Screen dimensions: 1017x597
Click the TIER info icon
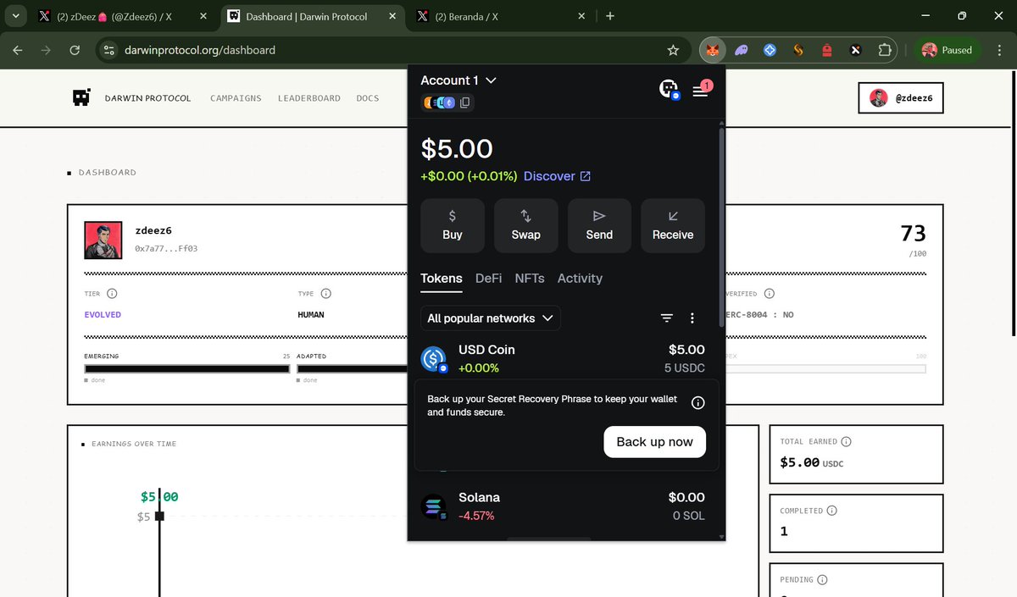(x=112, y=294)
